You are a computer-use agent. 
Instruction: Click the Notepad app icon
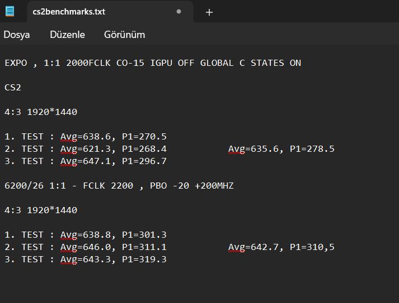[x=10, y=11]
